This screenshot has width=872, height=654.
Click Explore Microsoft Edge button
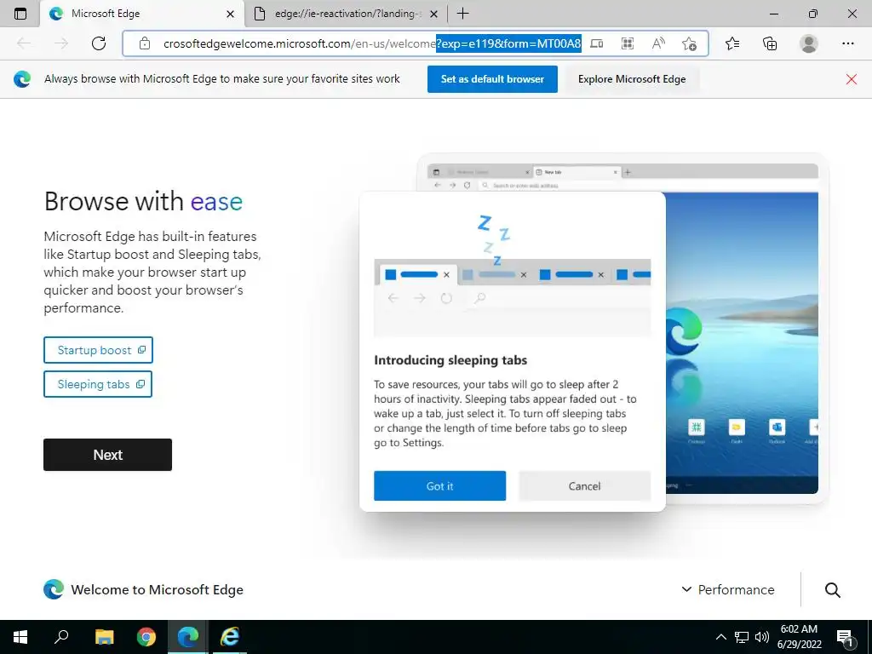(632, 79)
